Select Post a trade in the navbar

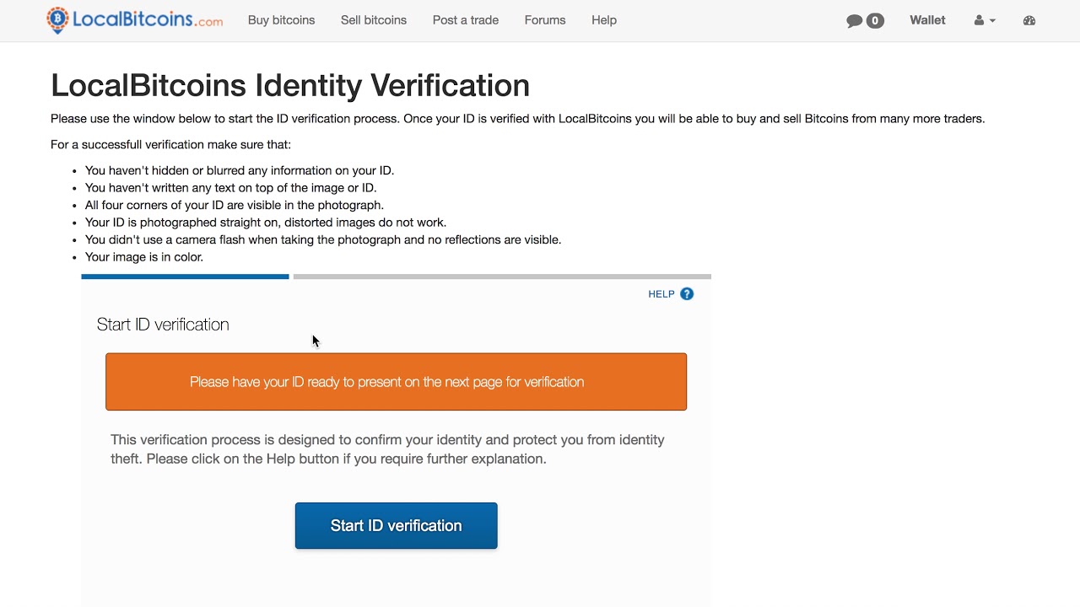(465, 20)
